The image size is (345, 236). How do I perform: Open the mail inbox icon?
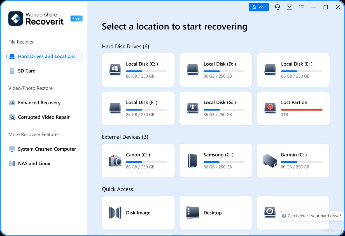click(289, 7)
